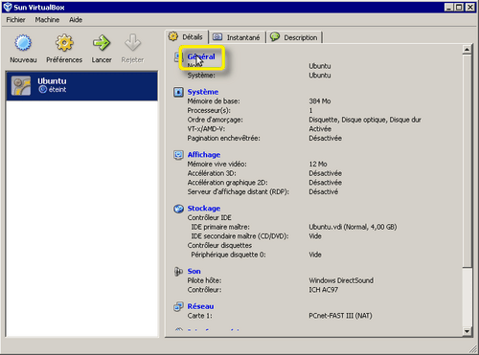Click the Périphérique disquette 0 label
The width and height of the screenshot is (479, 355).
point(228,255)
